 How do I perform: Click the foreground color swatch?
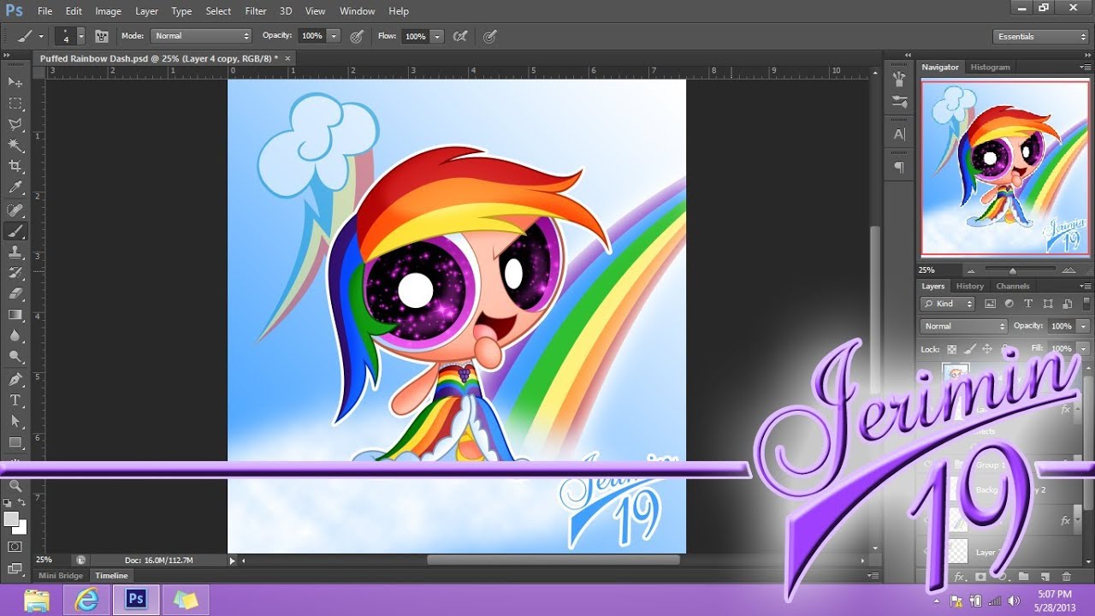pyautogui.click(x=11, y=519)
